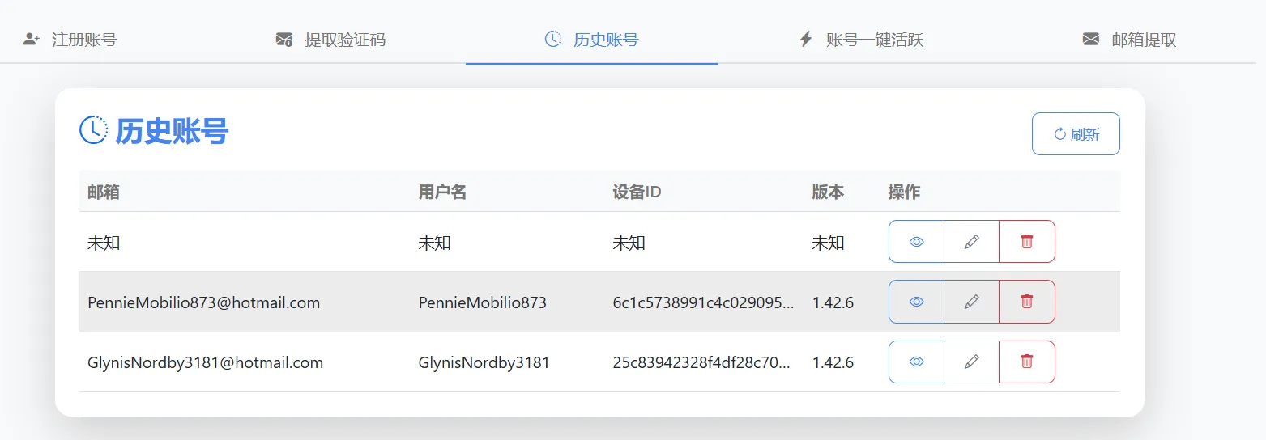Delete the PennieMobilio873 account with trash icon

[x=1026, y=302]
